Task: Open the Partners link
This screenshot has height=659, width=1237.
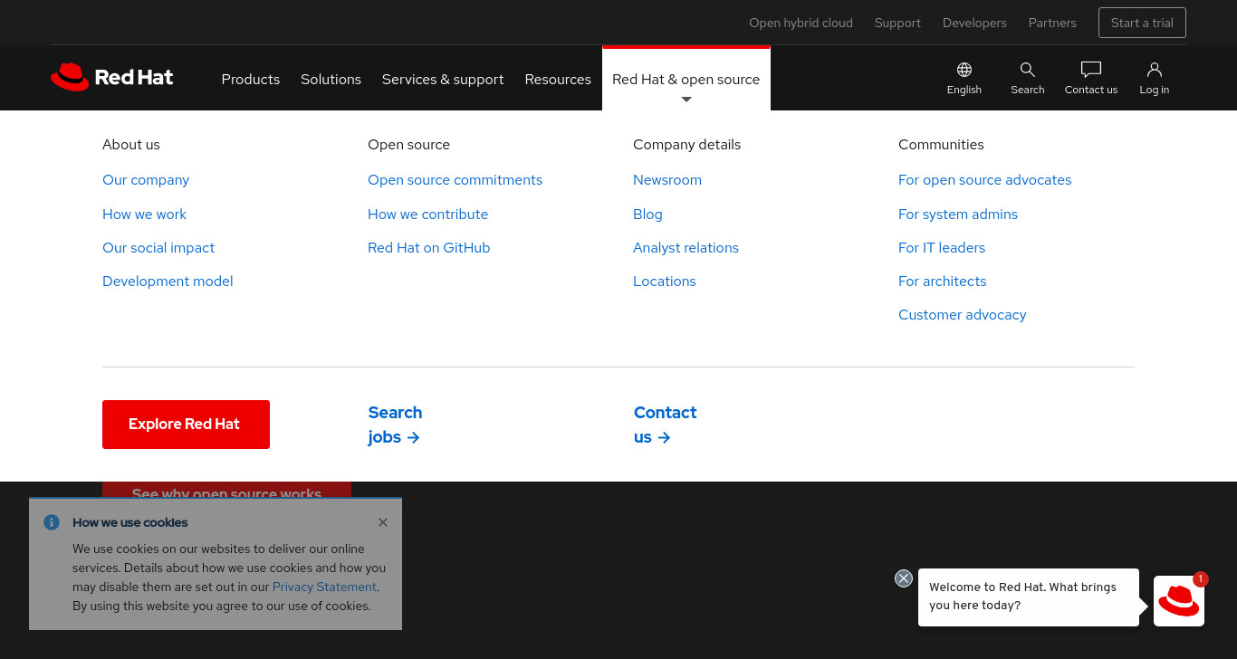Action: (x=1052, y=23)
